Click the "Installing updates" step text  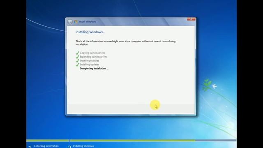point(90,65)
